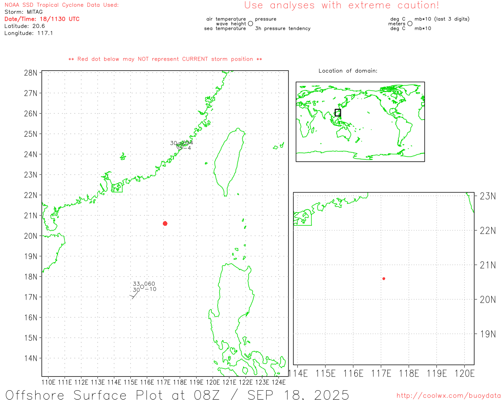Click the ship observation circle beside the 060 reading
The image size is (501, 400).
coord(142,287)
